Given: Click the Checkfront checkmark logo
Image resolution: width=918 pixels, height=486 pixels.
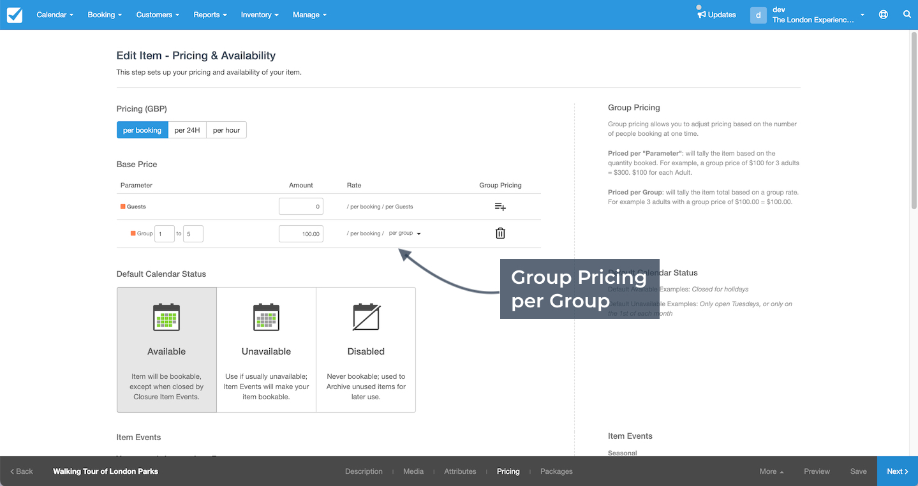Looking at the screenshot, I should [15, 15].
